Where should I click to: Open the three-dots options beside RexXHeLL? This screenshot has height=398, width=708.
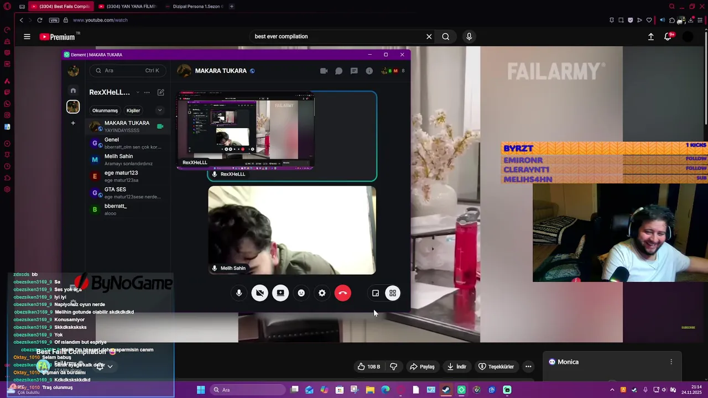[147, 92]
